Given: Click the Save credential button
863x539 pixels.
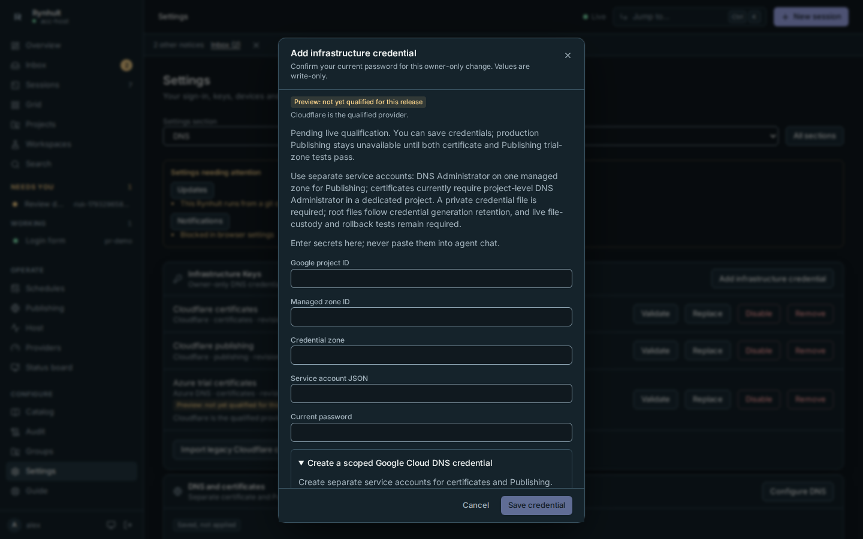Looking at the screenshot, I should [536, 505].
